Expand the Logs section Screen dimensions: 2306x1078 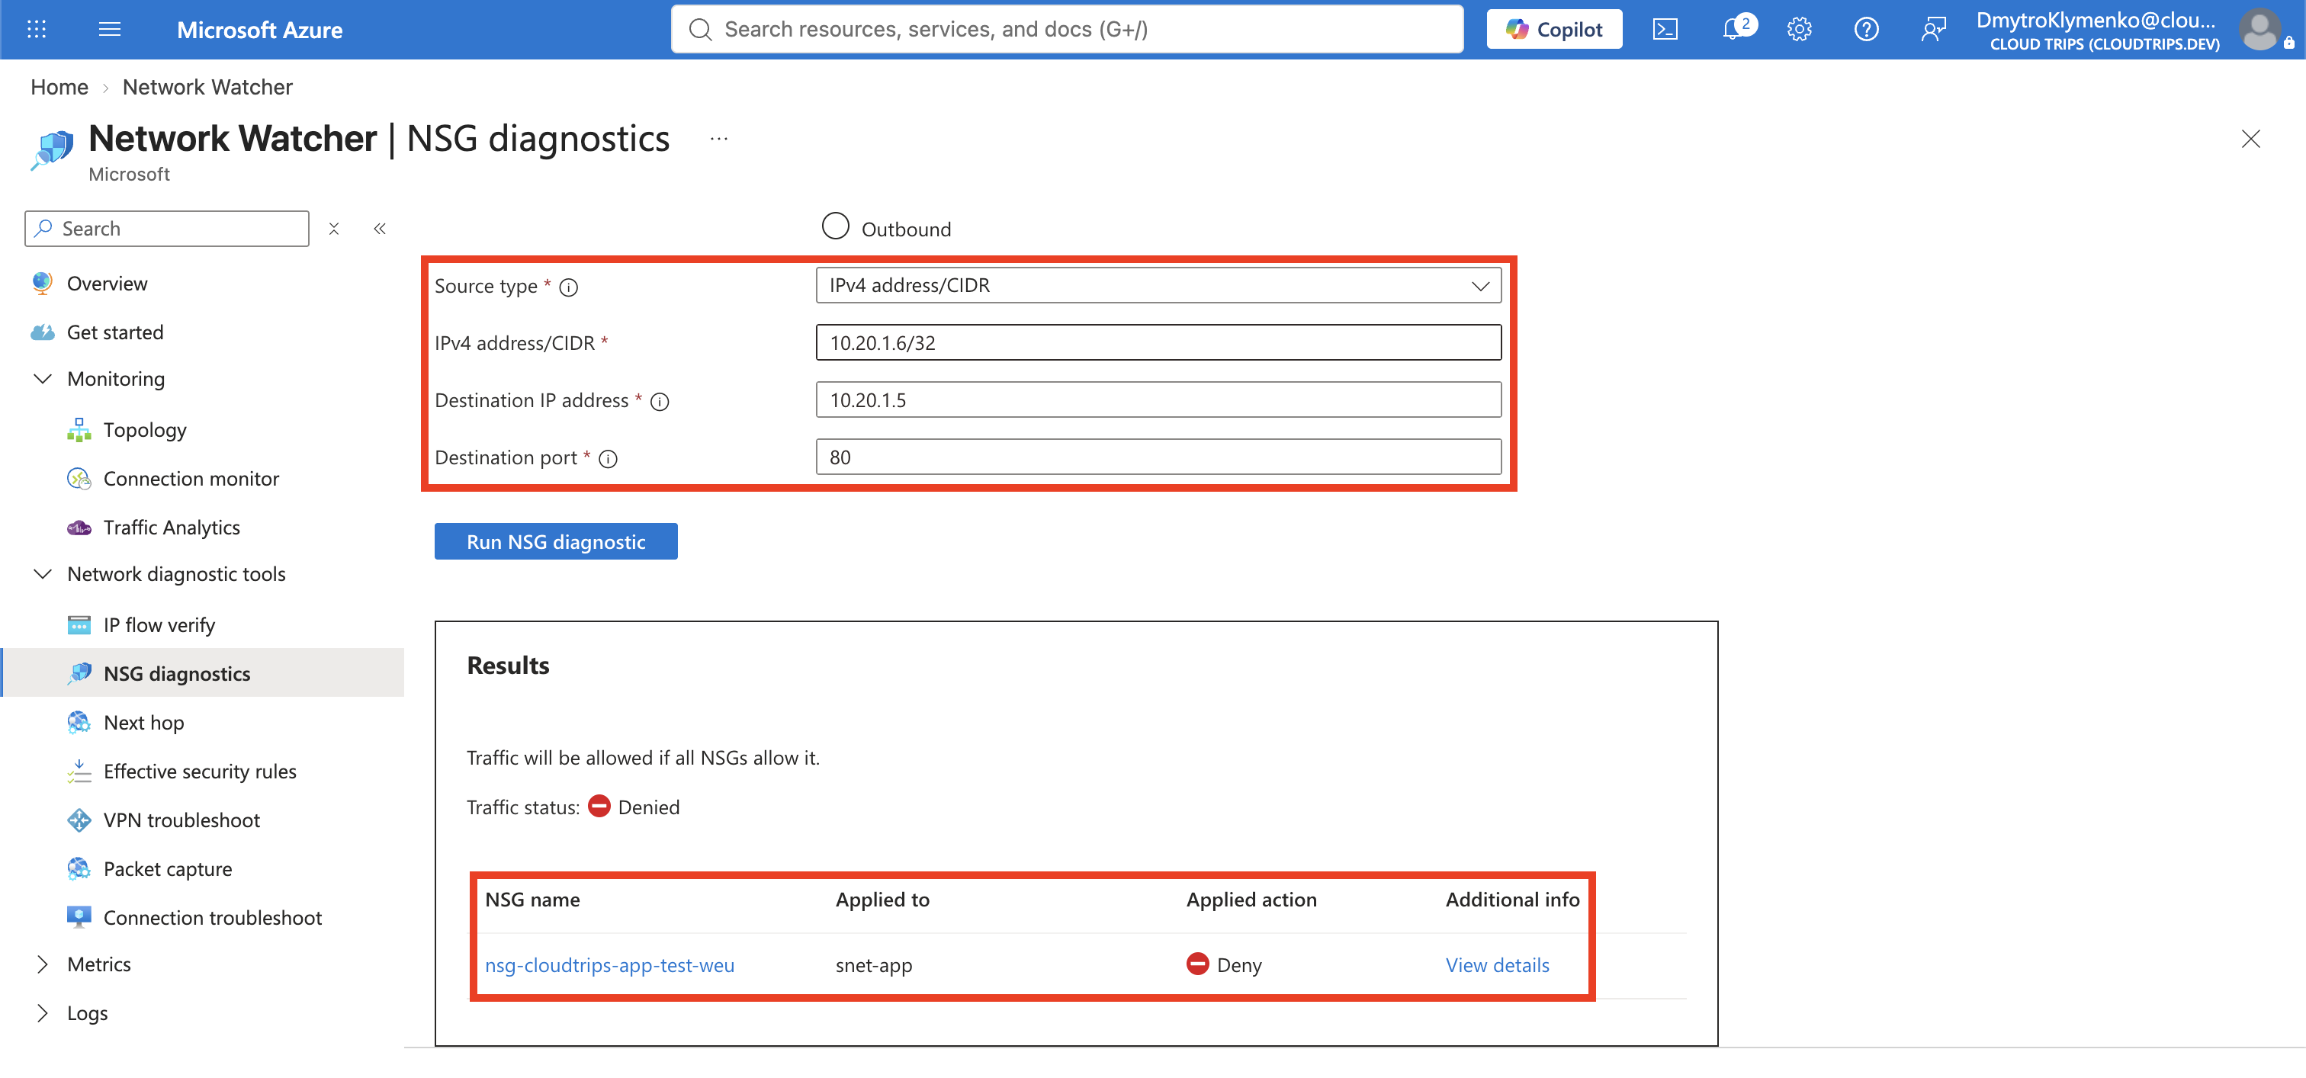click(x=42, y=1012)
